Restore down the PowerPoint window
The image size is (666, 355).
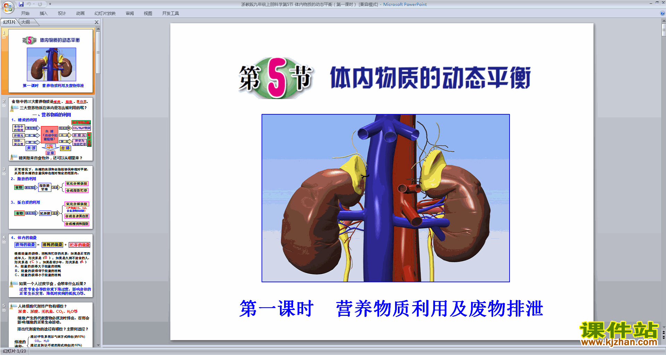[657, 3]
